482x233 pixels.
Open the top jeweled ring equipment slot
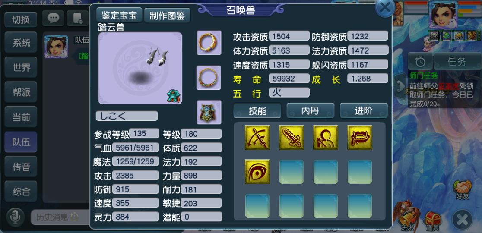(x=209, y=43)
